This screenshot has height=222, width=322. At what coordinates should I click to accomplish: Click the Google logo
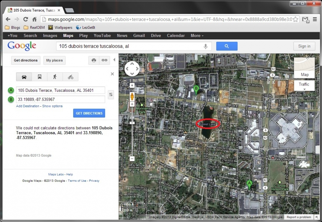(22, 46)
